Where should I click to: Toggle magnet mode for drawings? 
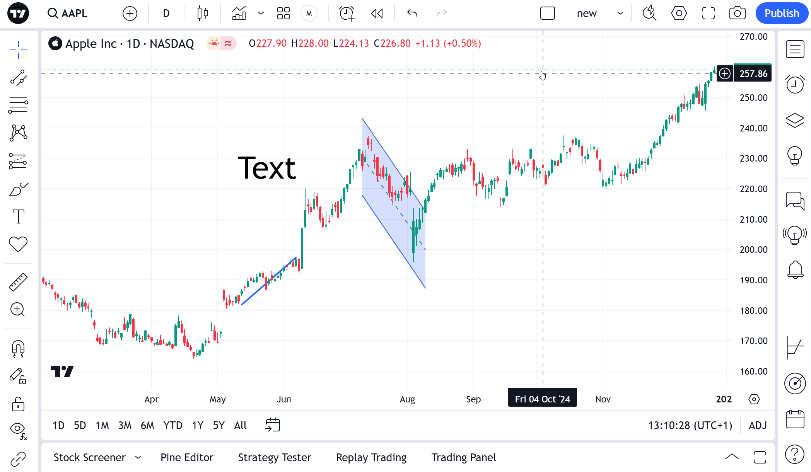[18, 349]
